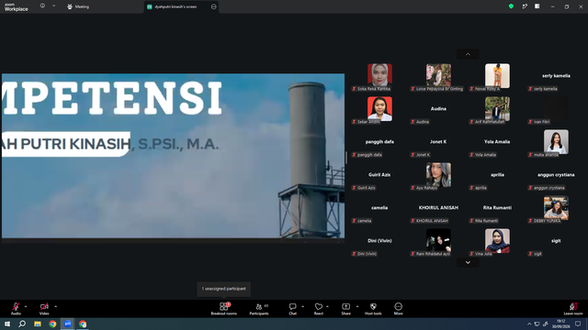Click anggun crystiana participant tile
Screen dimensions: 588x330
coord(556,176)
